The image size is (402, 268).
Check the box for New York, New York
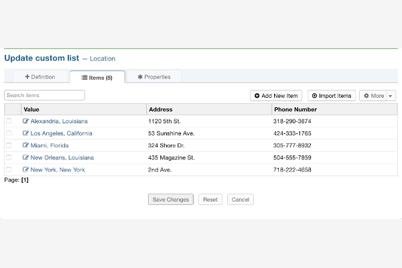pyautogui.click(x=9, y=170)
